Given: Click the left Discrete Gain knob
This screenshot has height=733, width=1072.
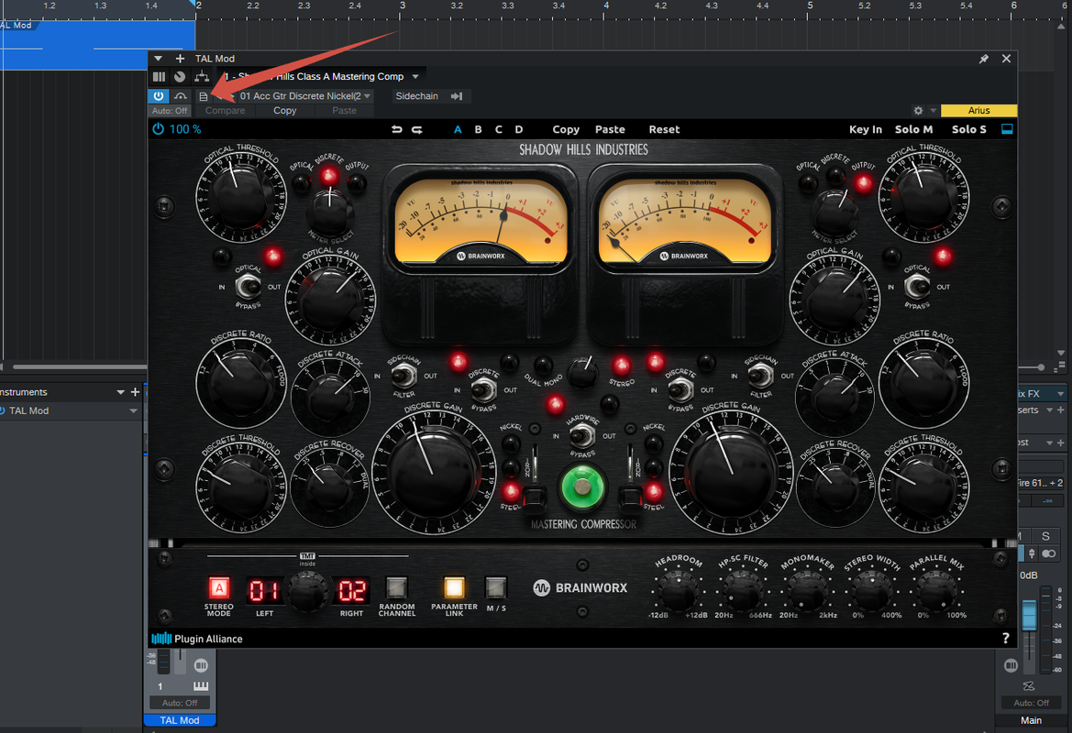Looking at the screenshot, I should [433, 473].
